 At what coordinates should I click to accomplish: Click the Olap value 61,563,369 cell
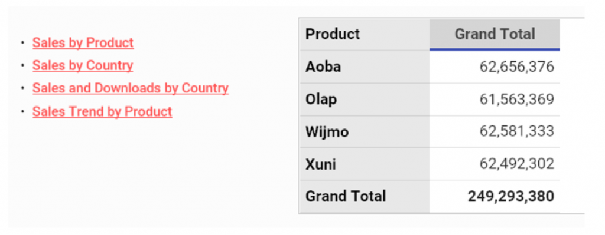tap(495, 99)
